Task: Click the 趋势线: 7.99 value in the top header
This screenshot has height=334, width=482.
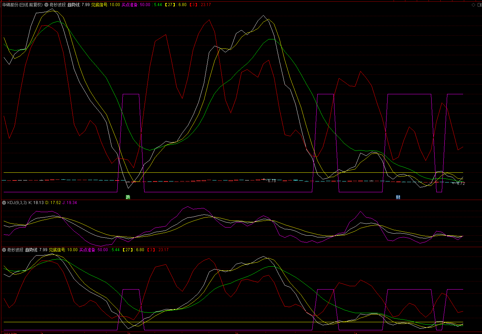Action: (79, 5)
